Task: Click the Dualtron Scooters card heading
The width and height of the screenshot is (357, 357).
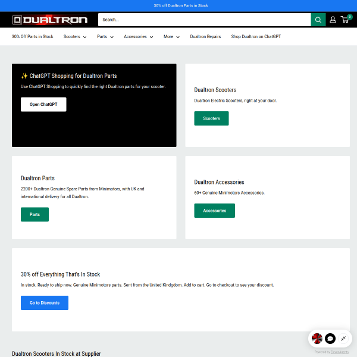Action: [215, 90]
